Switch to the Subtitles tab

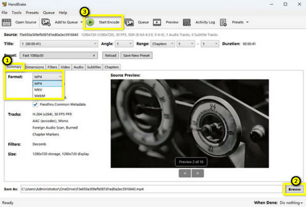pos(94,67)
